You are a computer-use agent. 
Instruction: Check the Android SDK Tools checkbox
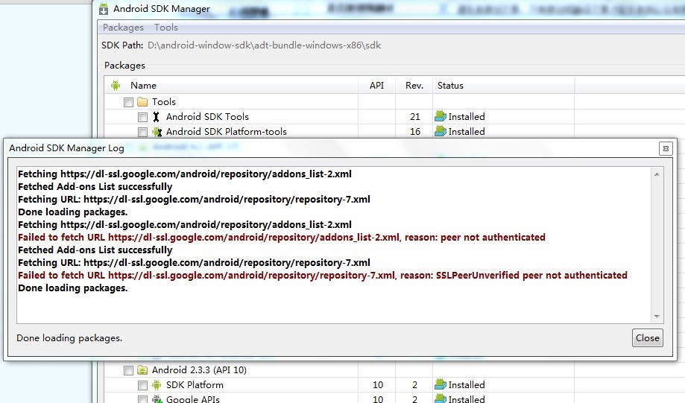click(x=142, y=117)
